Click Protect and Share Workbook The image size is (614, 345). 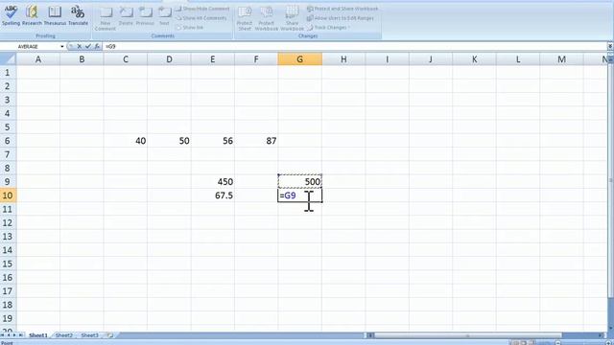(x=342, y=9)
